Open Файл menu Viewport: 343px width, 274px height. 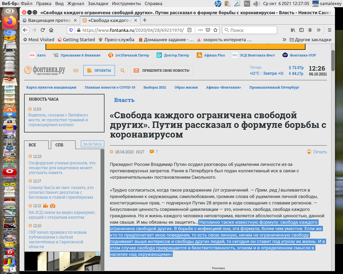pos(27,3)
